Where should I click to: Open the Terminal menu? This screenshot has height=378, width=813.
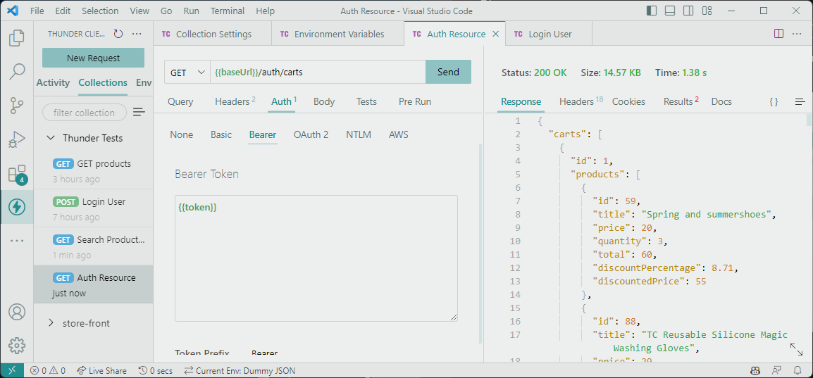pyautogui.click(x=228, y=11)
